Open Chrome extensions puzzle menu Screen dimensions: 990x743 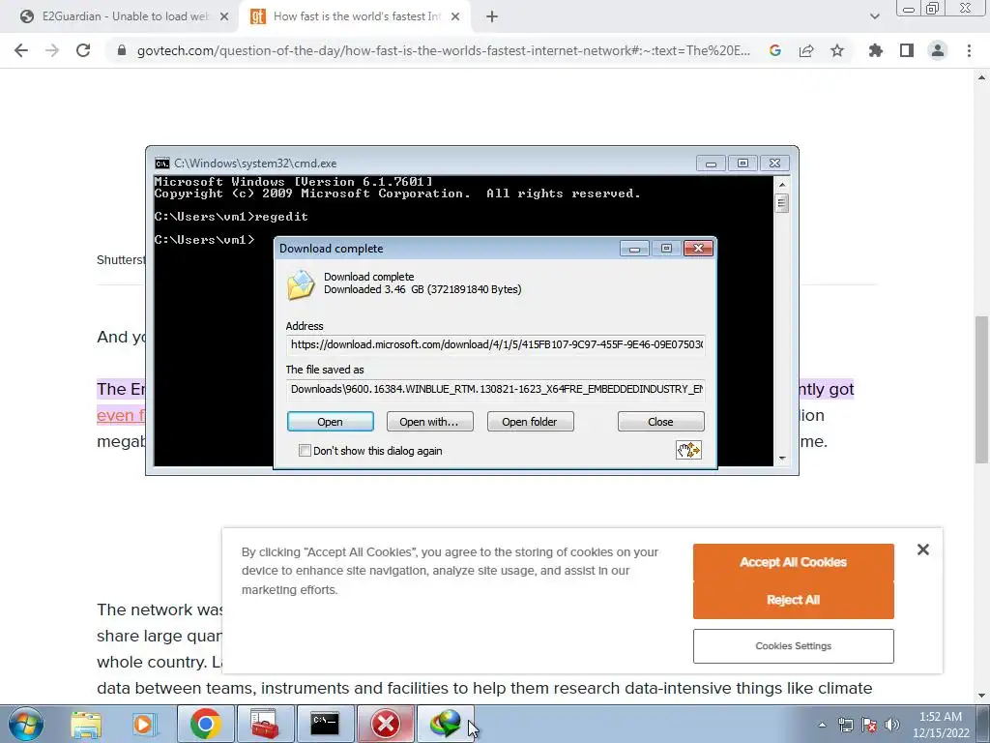click(876, 50)
